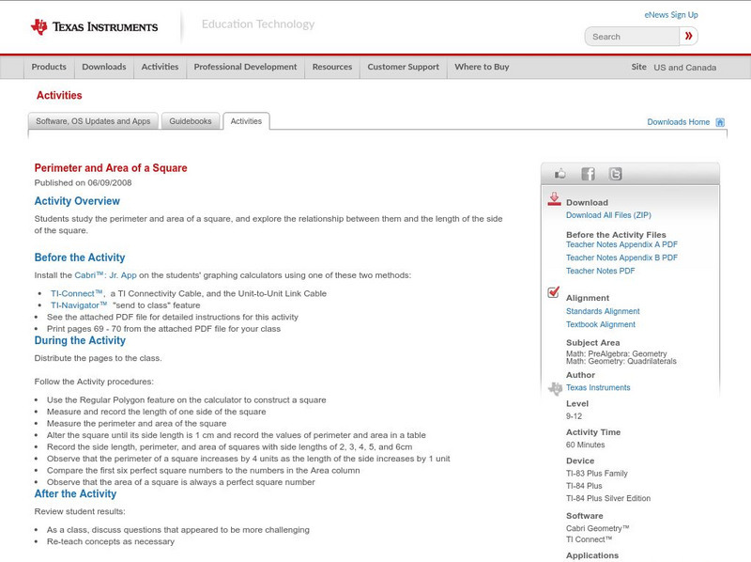751x562 pixels.
Task: Switch to the Guidebooks tab
Action: click(191, 121)
